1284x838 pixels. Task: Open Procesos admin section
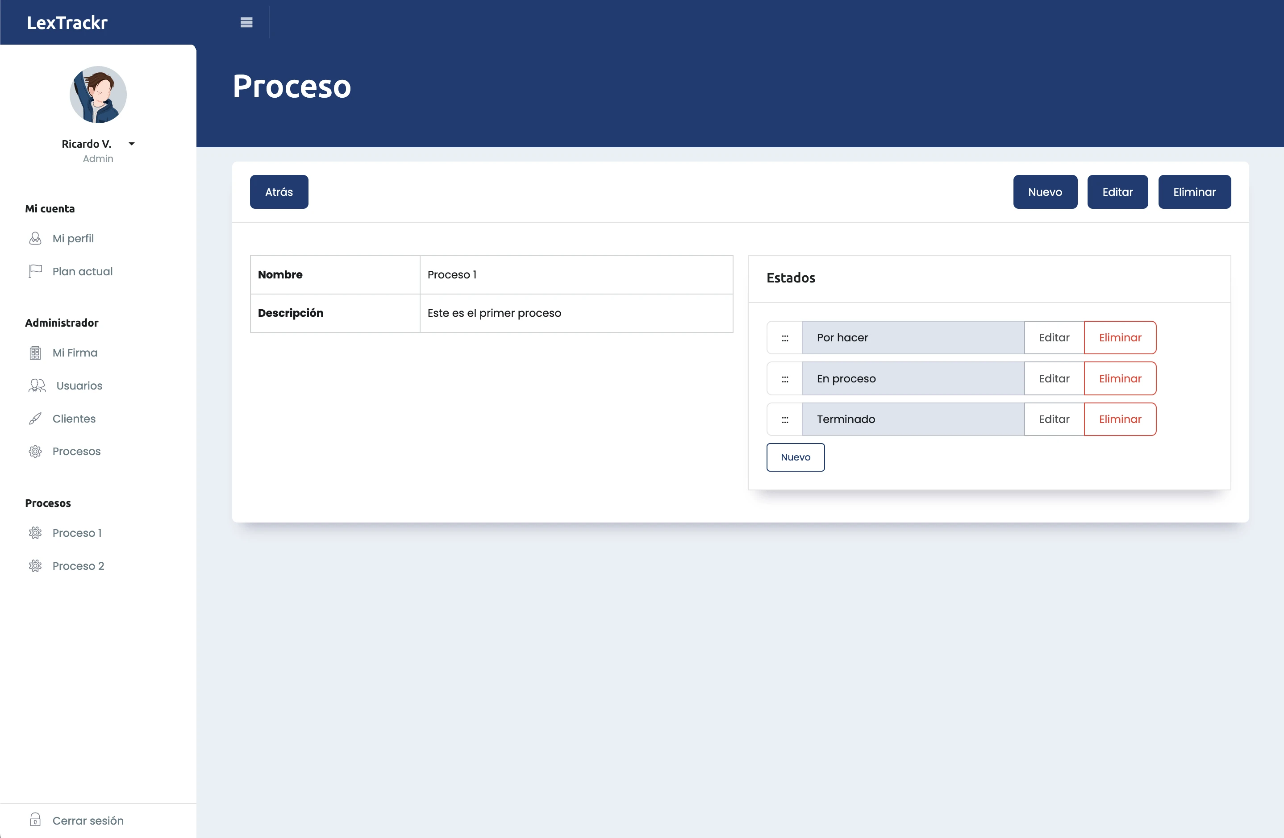(x=77, y=452)
